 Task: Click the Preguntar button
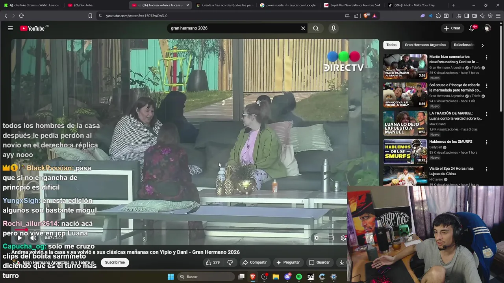point(288,262)
